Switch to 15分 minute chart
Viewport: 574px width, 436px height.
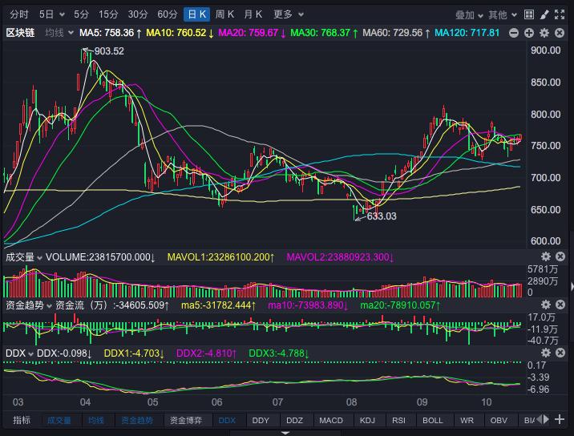108,14
